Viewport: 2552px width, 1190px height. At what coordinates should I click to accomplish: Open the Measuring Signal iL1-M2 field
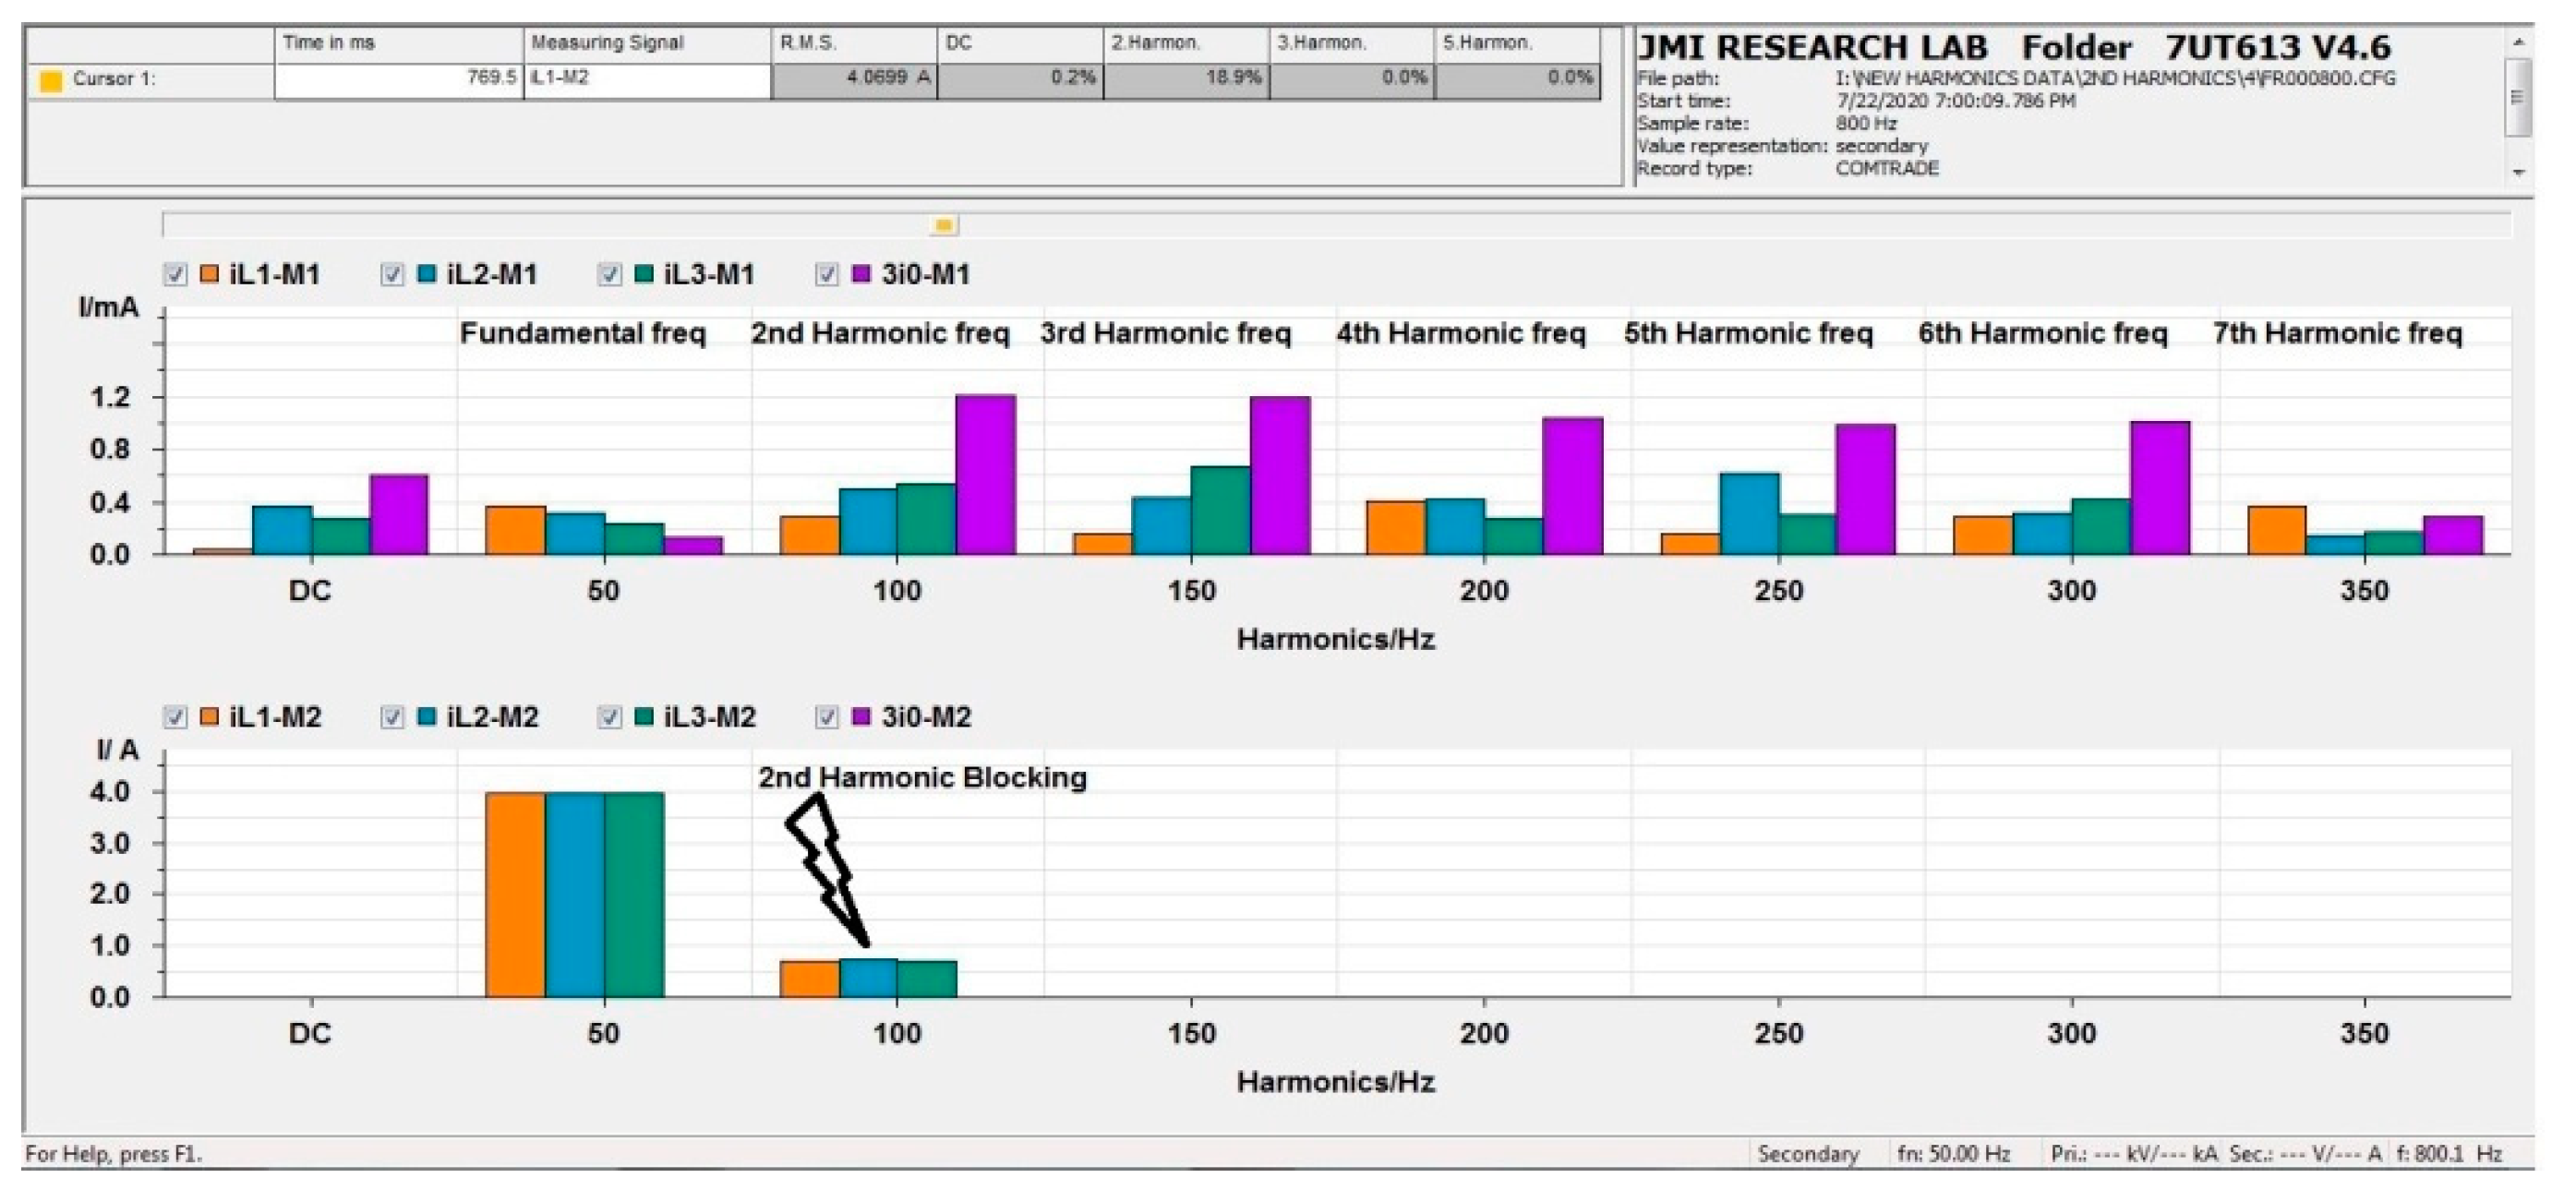pos(646,78)
